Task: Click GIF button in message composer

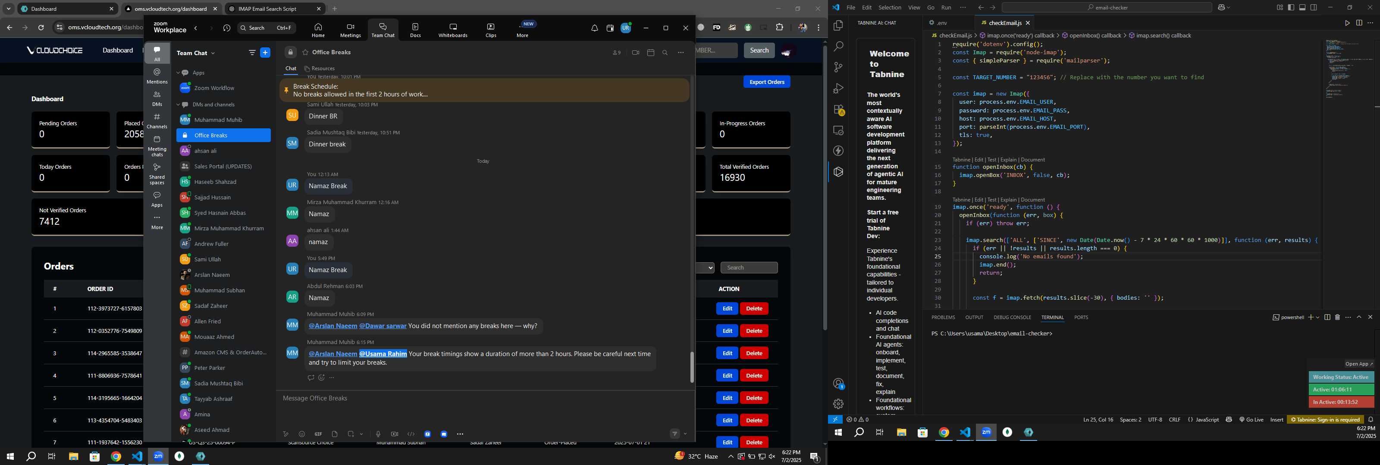Action: click(318, 434)
